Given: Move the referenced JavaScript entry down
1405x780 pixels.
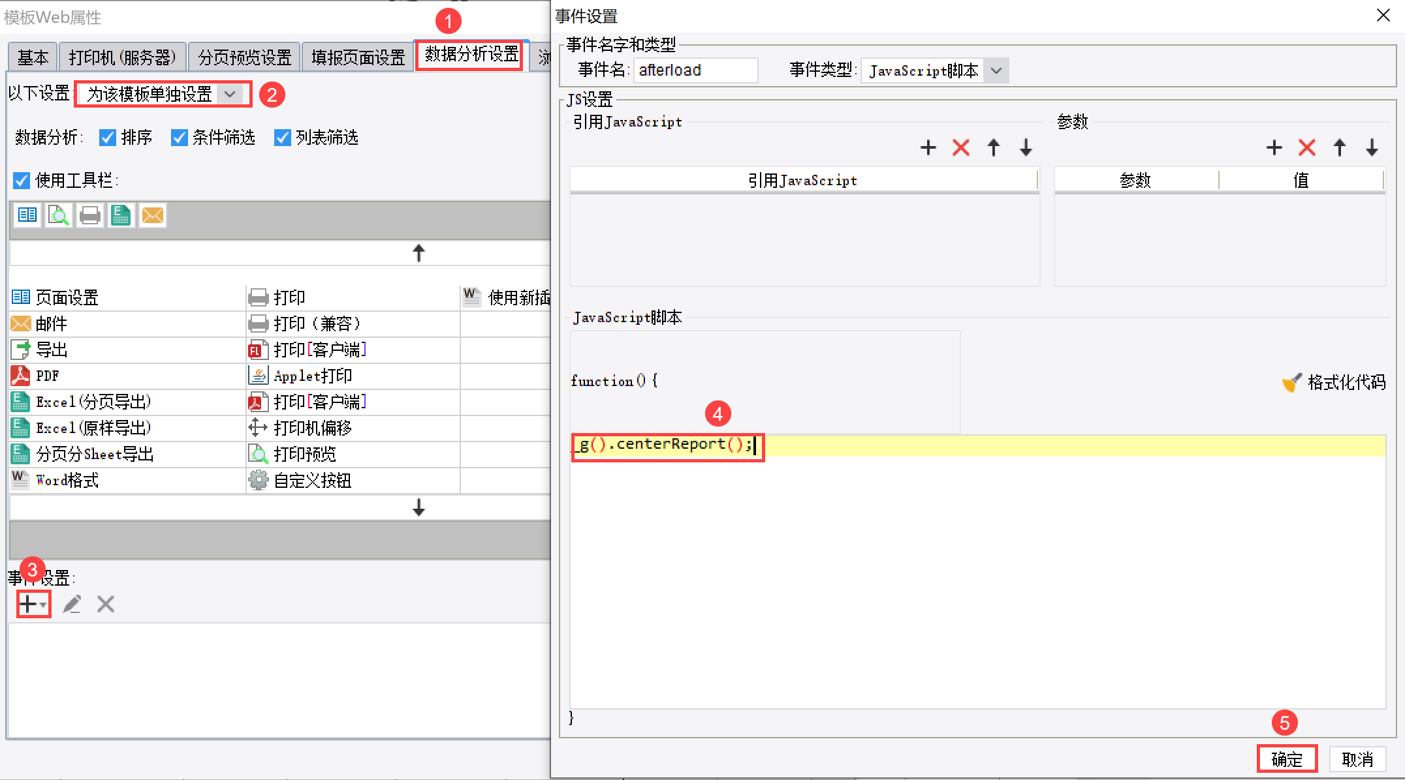Looking at the screenshot, I should point(1026,147).
